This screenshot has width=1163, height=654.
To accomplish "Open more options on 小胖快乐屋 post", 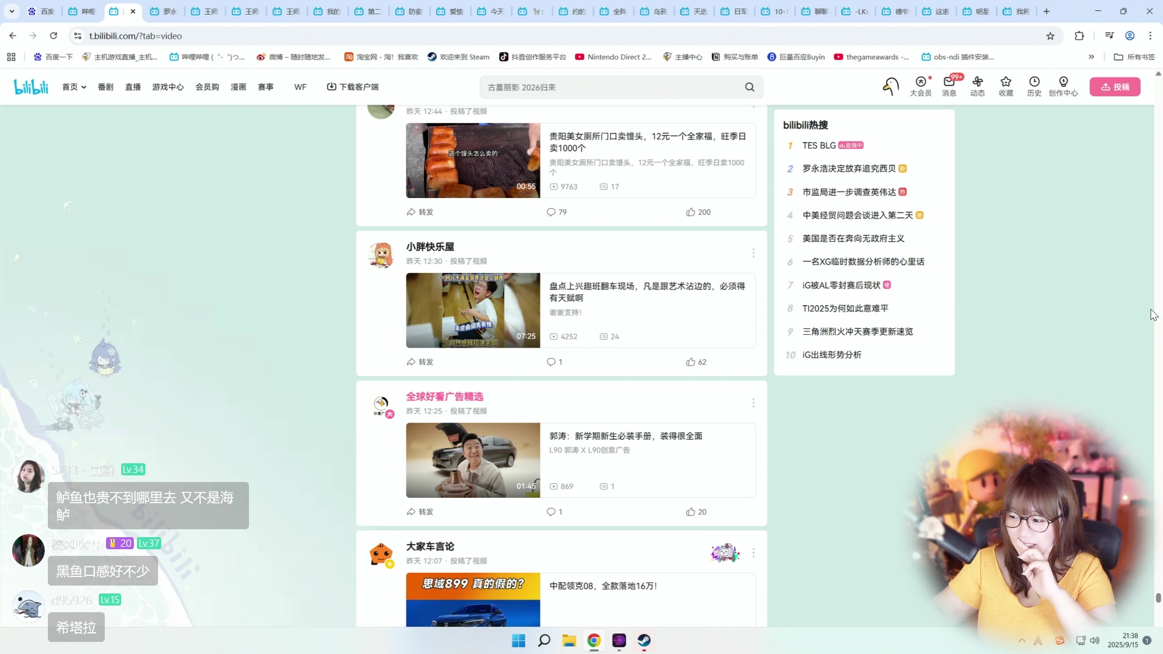I will click(x=754, y=253).
